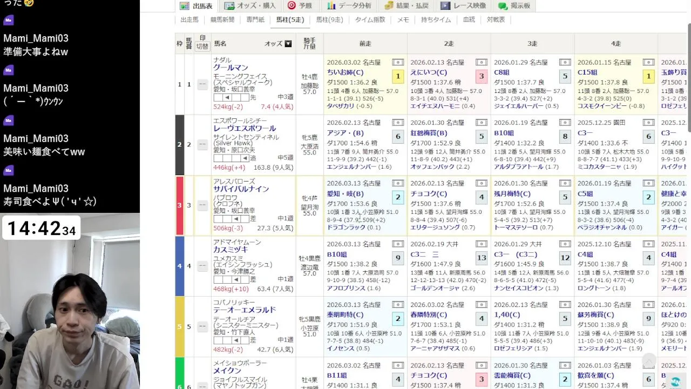Select 馬柱(9走) sub-tab
Viewport: 691px width, 389px height.
click(x=329, y=19)
